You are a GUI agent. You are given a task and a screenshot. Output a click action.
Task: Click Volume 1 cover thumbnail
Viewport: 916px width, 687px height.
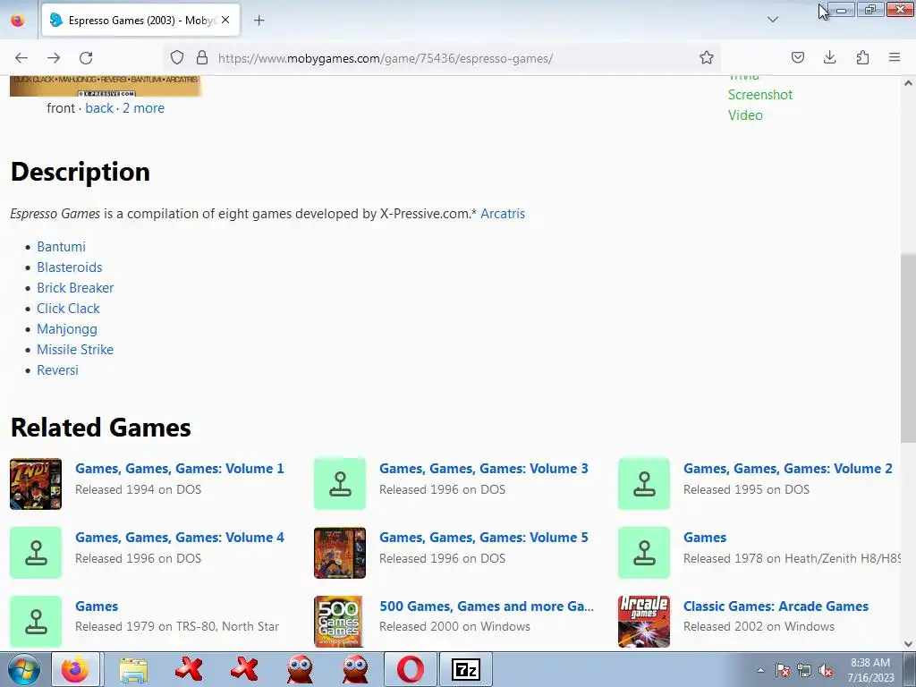[x=36, y=484]
